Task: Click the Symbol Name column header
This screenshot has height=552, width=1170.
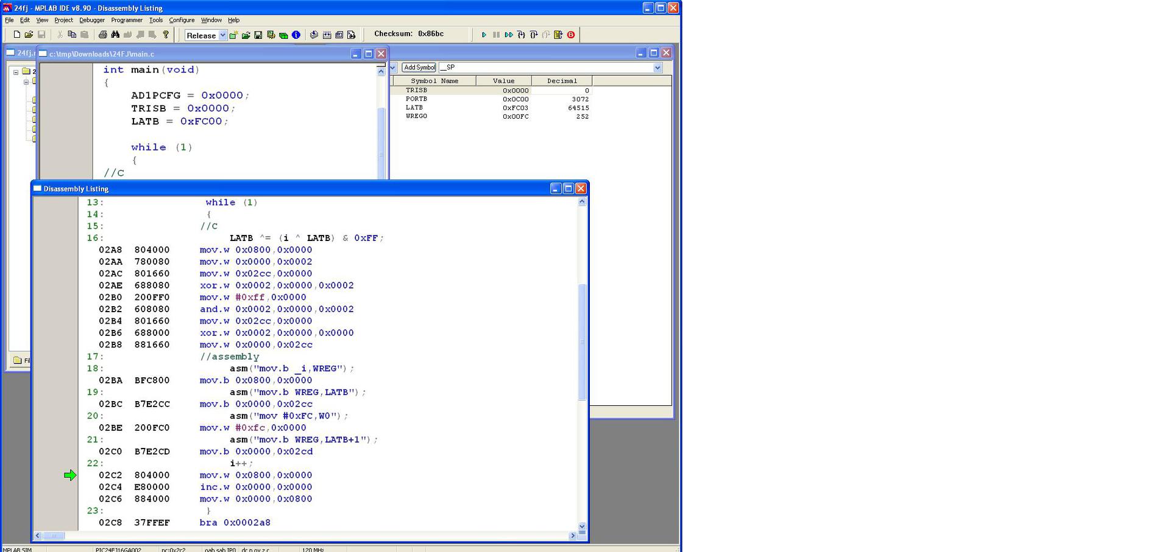Action: click(434, 80)
